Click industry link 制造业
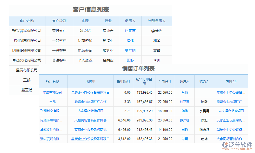This screenshot has width=255, height=153. (x=108, y=41)
